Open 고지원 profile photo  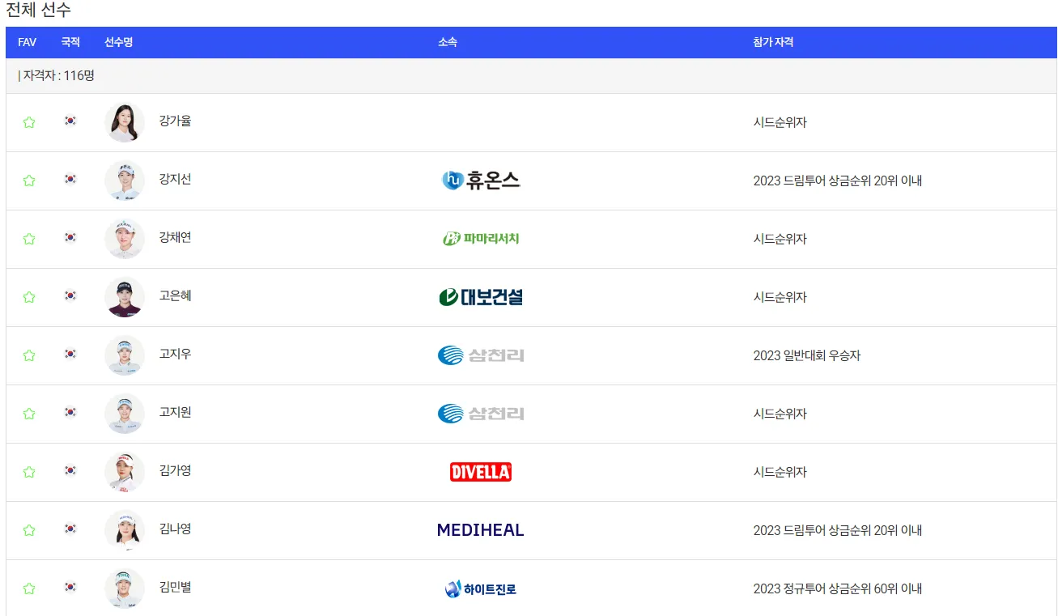(x=125, y=414)
